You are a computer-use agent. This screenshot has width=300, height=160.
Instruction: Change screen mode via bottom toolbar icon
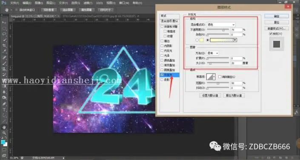[4, 155]
